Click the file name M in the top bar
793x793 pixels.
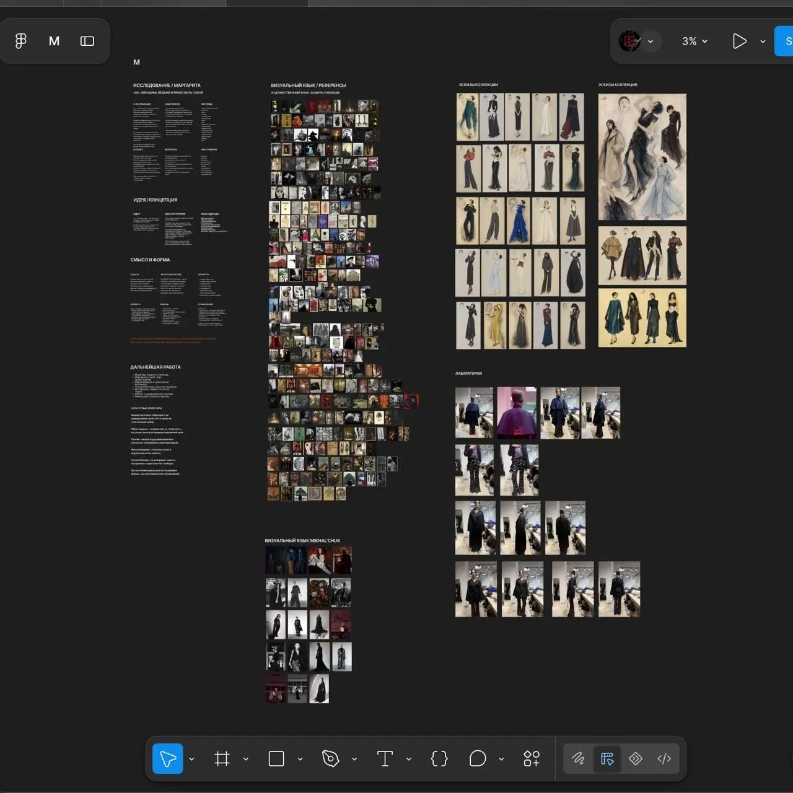55,41
